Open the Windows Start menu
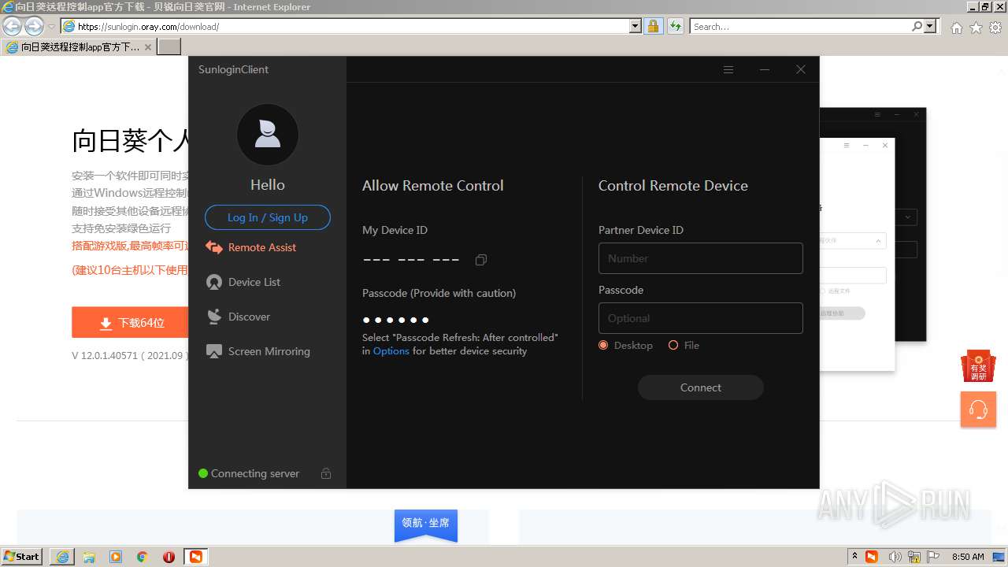The height and width of the screenshot is (567, 1008). (x=22, y=557)
